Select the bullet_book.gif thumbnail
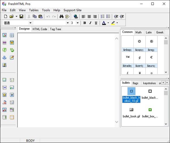170x143 pixels. (131, 110)
